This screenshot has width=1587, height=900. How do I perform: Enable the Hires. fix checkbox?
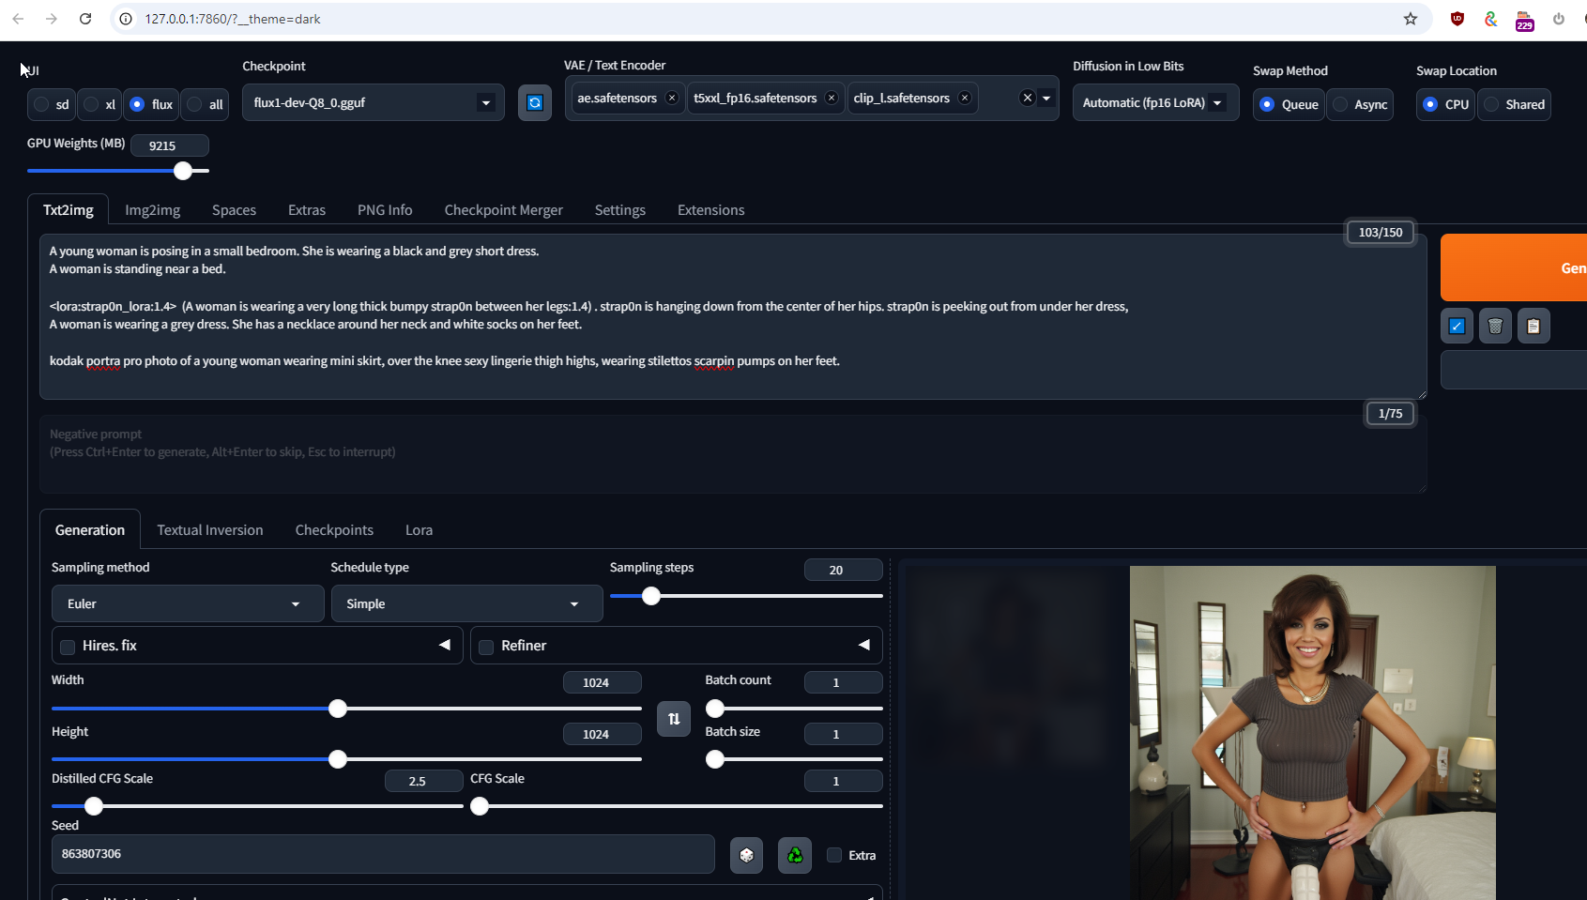[68, 647]
